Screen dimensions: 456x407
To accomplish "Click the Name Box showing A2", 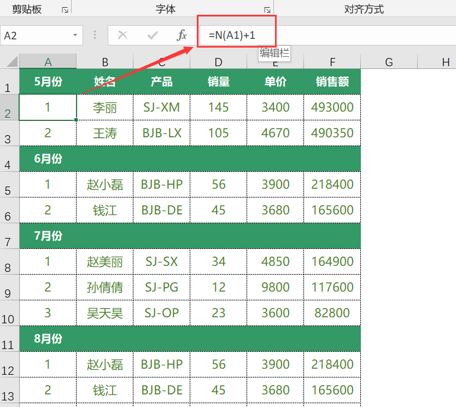I will (42, 36).
